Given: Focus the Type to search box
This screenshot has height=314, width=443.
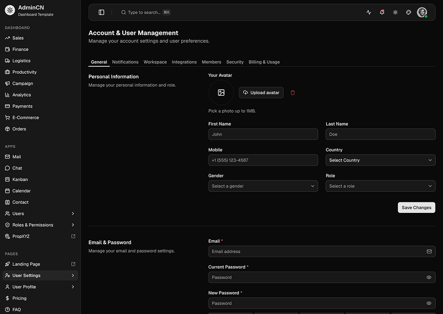Looking at the screenshot, I should [146, 12].
